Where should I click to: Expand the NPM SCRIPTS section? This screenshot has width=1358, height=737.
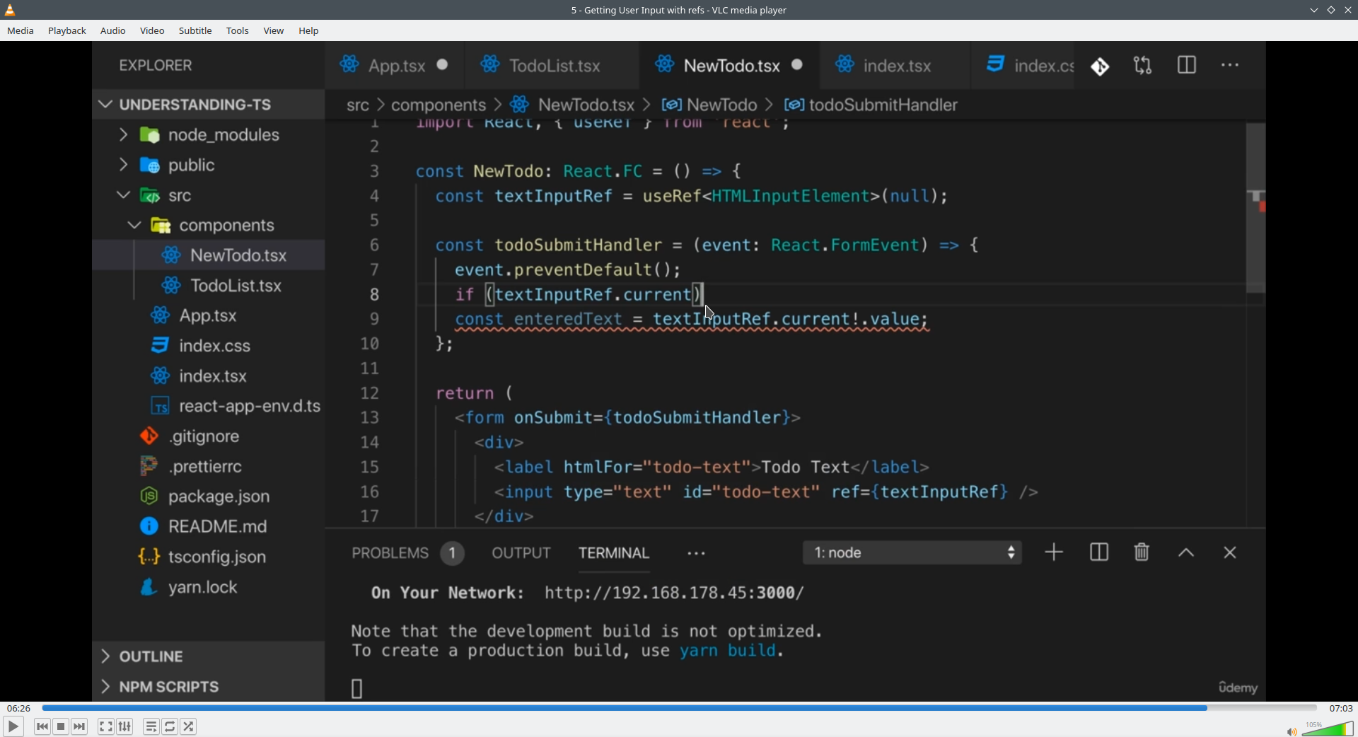(209, 687)
